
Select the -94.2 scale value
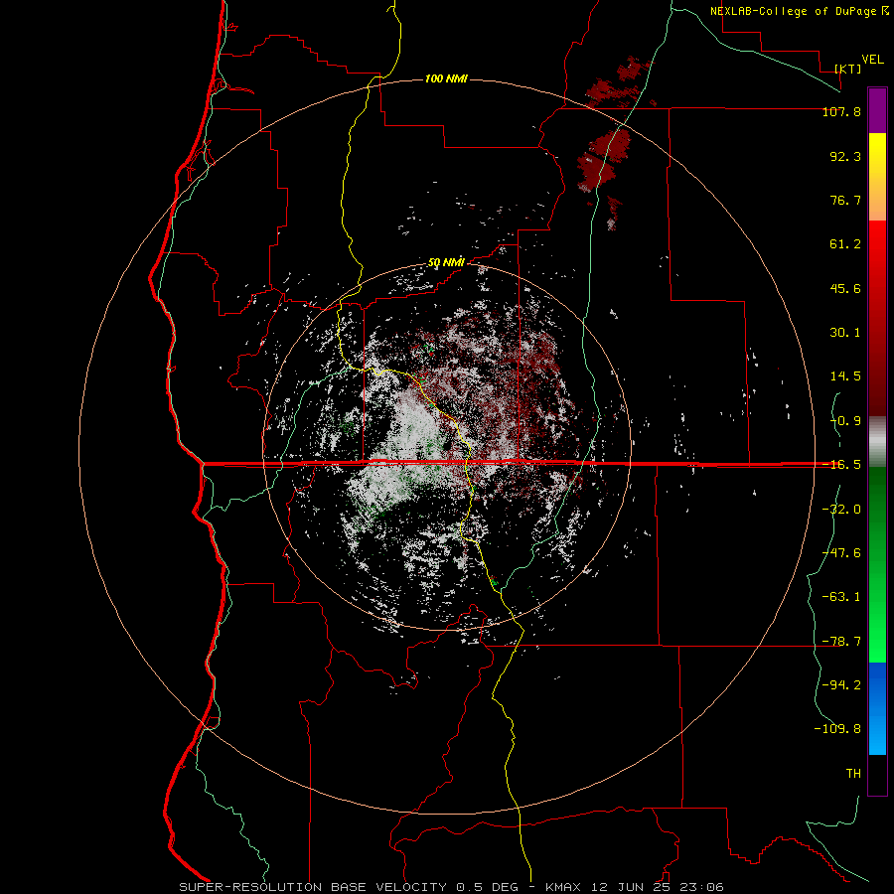(841, 684)
